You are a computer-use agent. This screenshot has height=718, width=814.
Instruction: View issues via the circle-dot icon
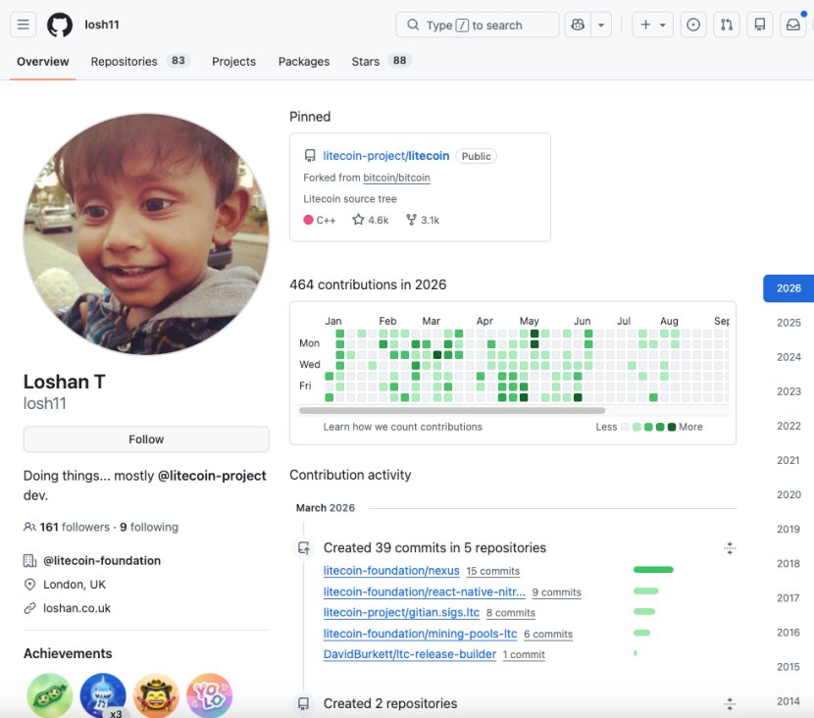pos(693,25)
